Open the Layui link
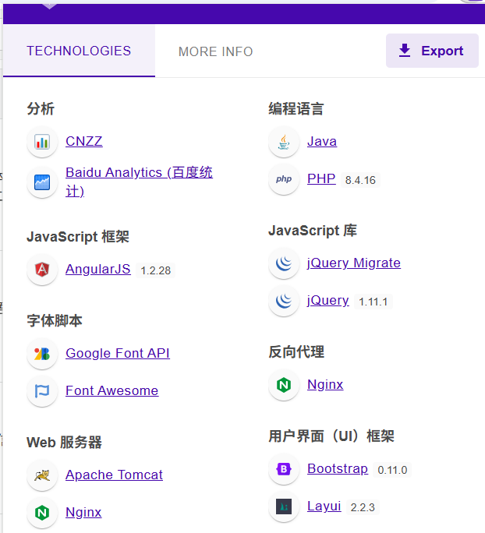The width and height of the screenshot is (485, 533). coord(324,507)
